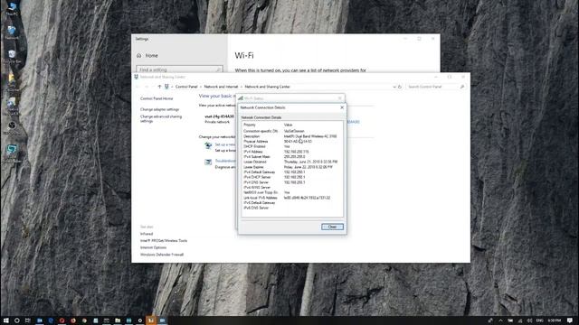Click the Cortana circle on the taskbar
579x325 pixels.
(16, 320)
